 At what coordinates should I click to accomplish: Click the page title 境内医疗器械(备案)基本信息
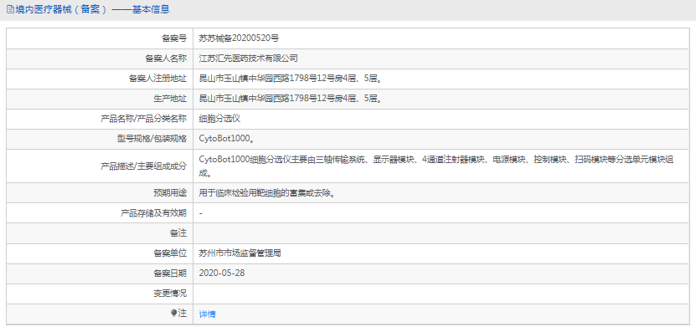(x=92, y=9)
